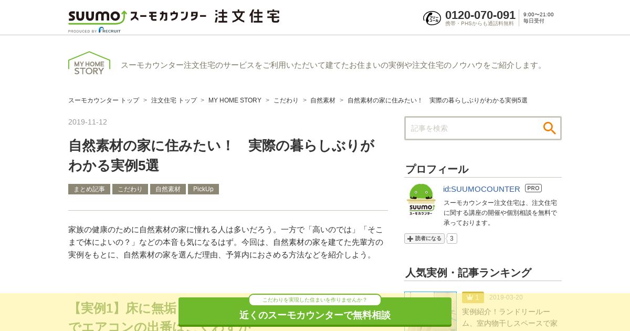Click the 読者になる subscribe button

(x=424, y=239)
